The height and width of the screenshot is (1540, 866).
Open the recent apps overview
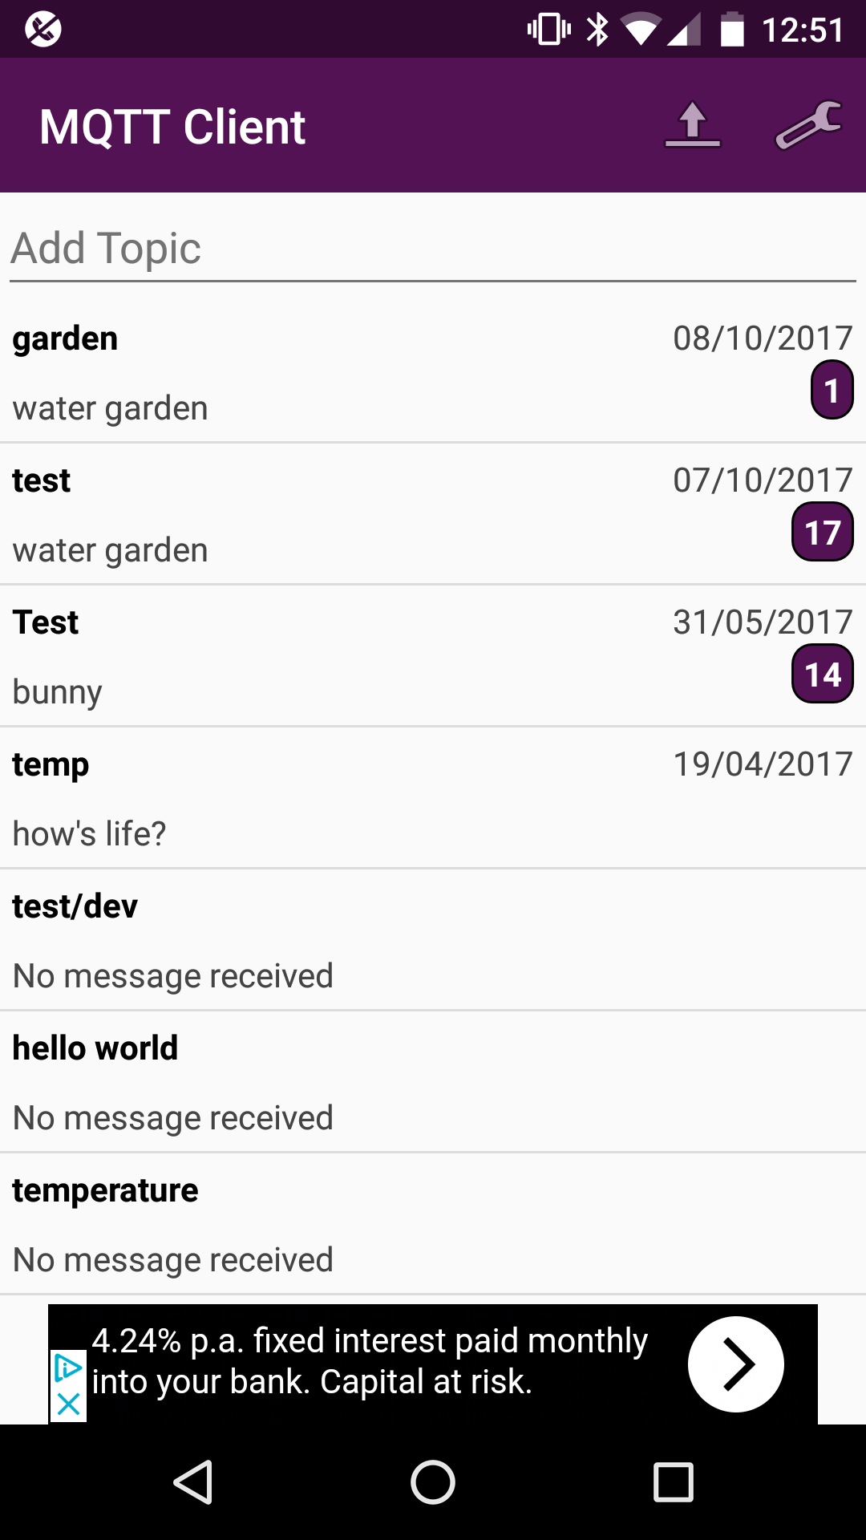point(674,1481)
